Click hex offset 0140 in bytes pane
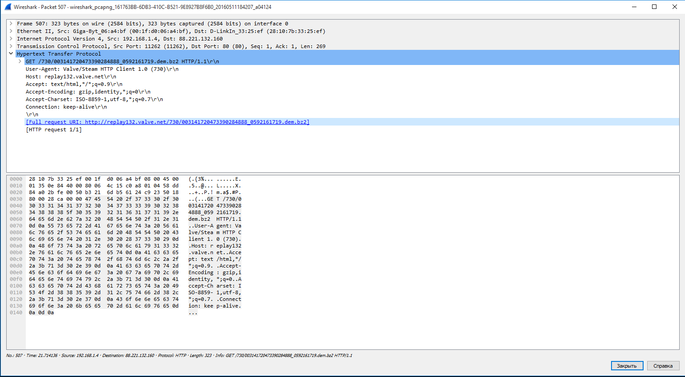 click(16, 312)
